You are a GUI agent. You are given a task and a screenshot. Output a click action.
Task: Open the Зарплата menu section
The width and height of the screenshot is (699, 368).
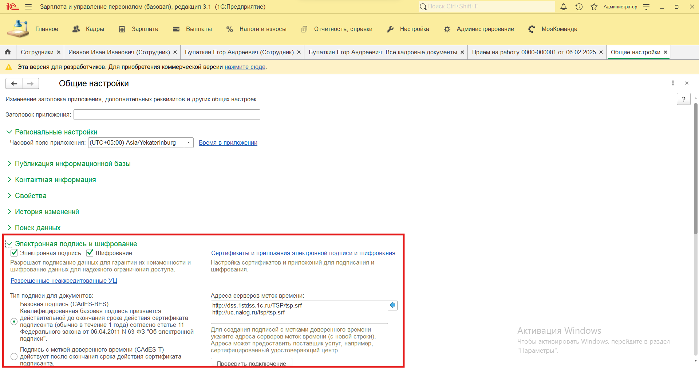click(145, 29)
